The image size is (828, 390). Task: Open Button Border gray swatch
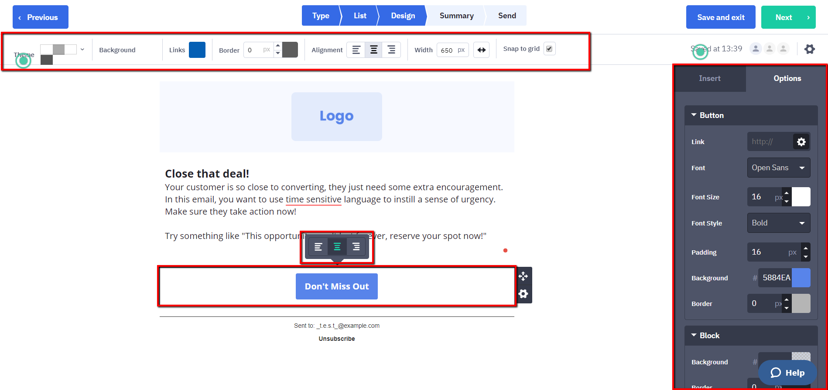[801, 303]
